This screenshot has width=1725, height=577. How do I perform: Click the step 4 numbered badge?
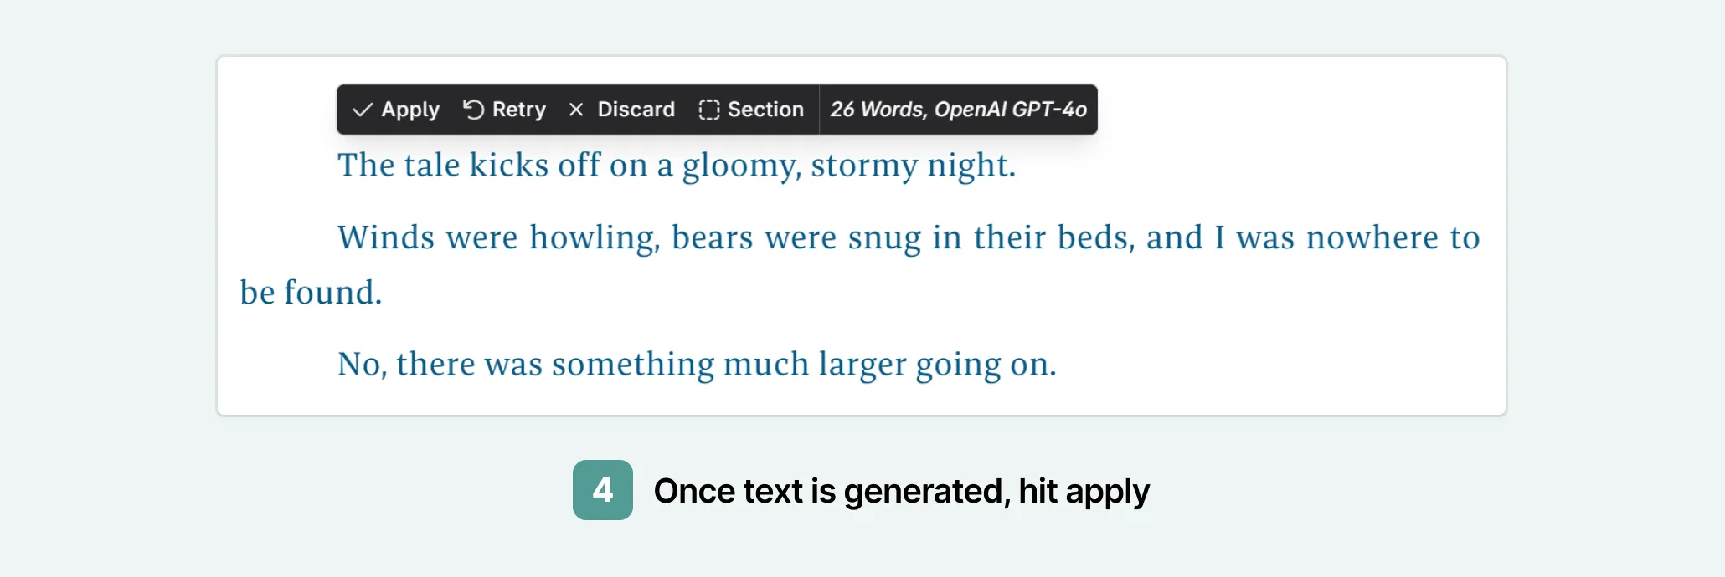[602, 491]
